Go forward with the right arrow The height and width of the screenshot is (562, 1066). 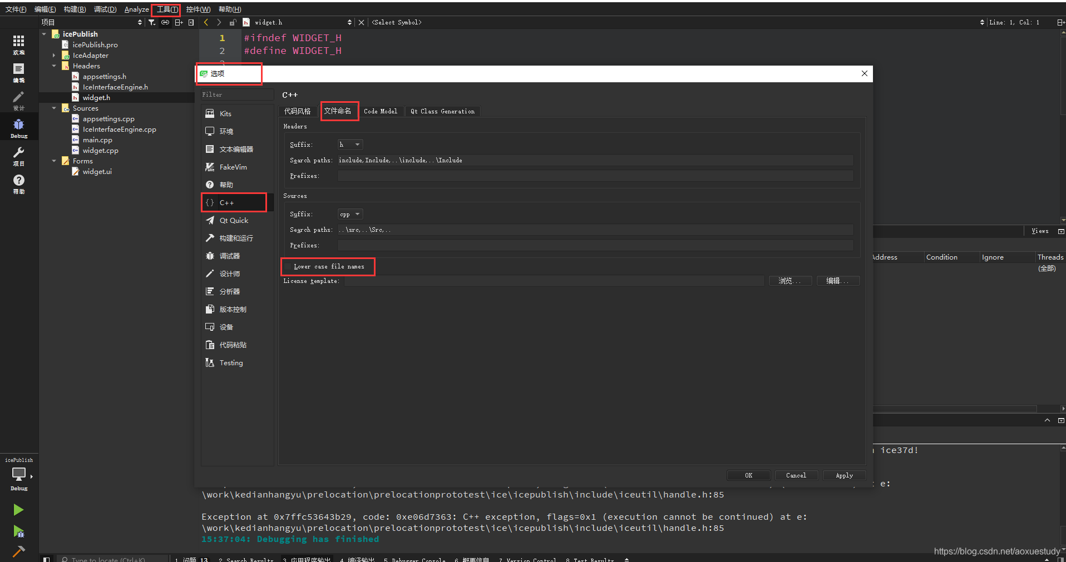219,22
